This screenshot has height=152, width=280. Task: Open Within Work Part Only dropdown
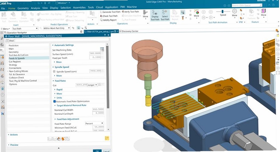click(57, 28)
